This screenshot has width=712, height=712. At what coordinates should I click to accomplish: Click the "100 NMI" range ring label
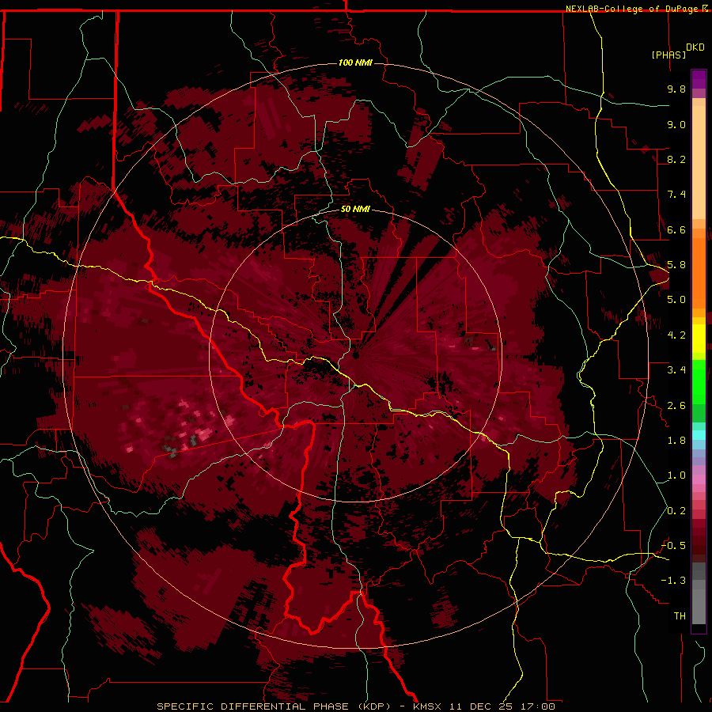(355, 62)
